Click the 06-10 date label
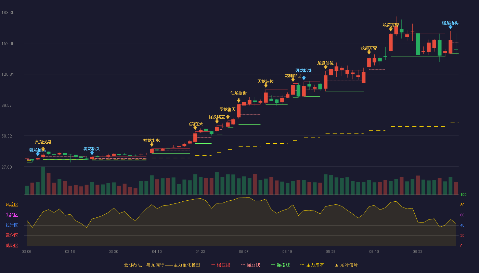The width and height of the screenshot is (479, 273). point(374,252)
